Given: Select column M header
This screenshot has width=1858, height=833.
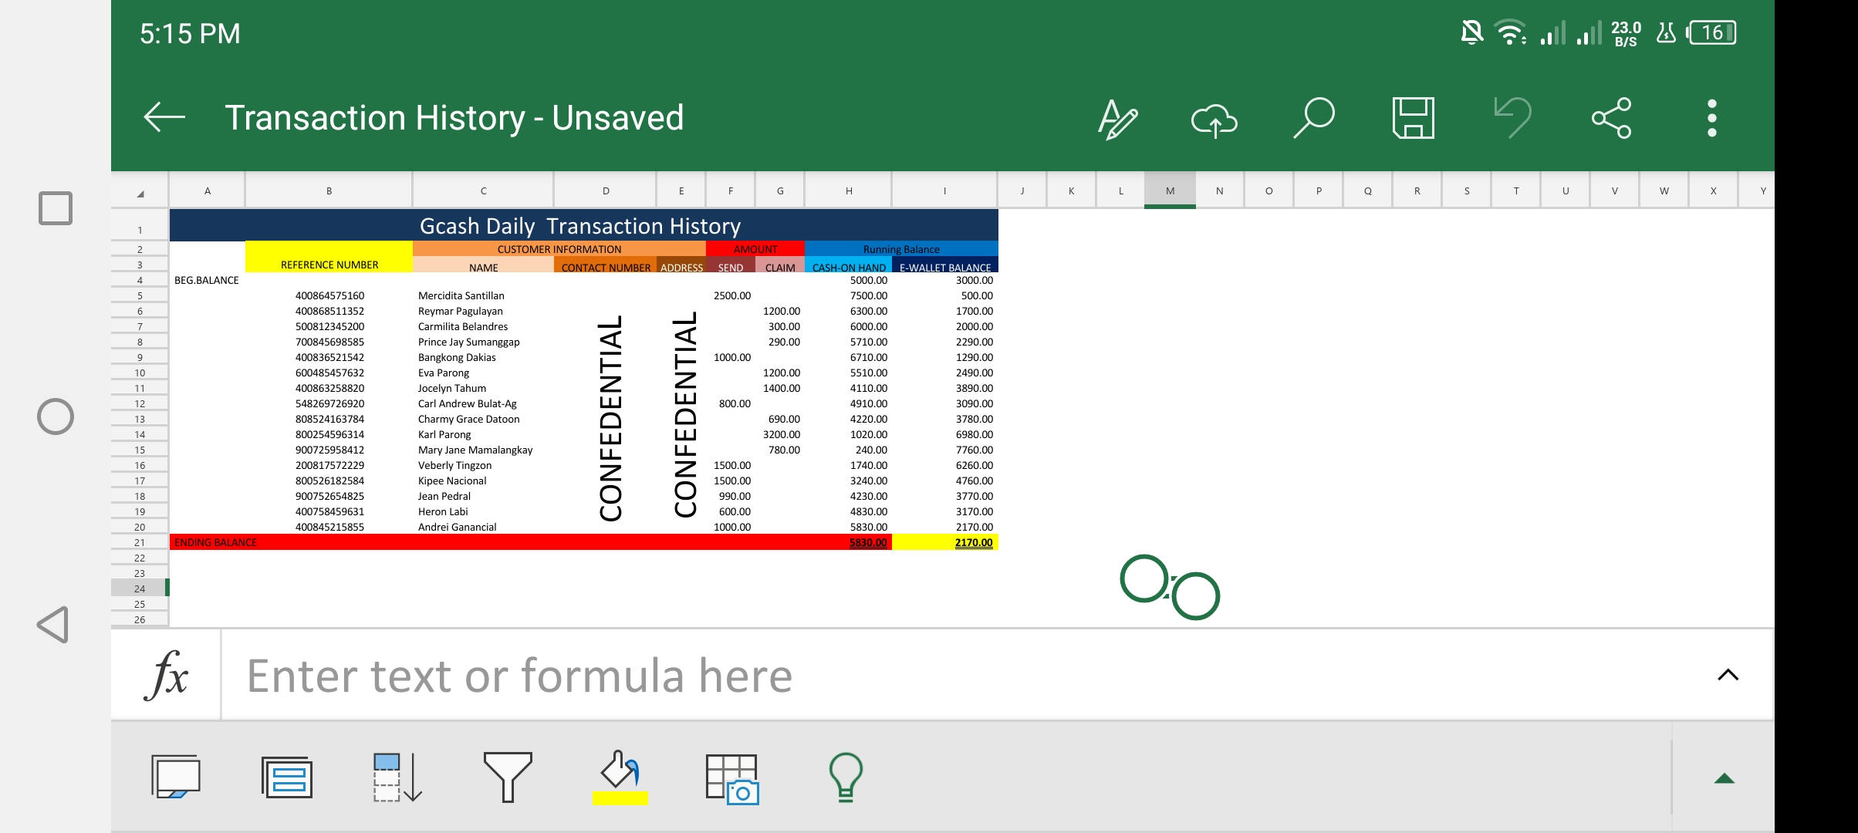Looking at the screenshot, I should tap(1170, 191).
